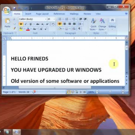The width and height of the screenshot is (135, 135).
Task: Shrink the font size
Action: (x=46, y=29)
